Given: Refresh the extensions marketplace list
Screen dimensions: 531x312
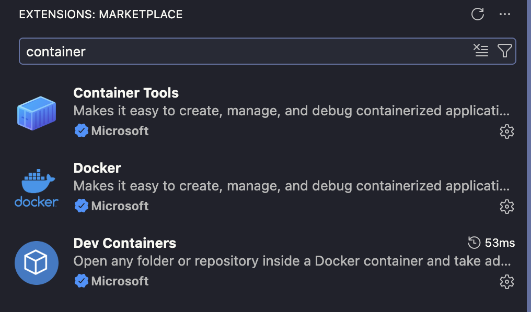Looking at the screenshot, I should point(478,14).
